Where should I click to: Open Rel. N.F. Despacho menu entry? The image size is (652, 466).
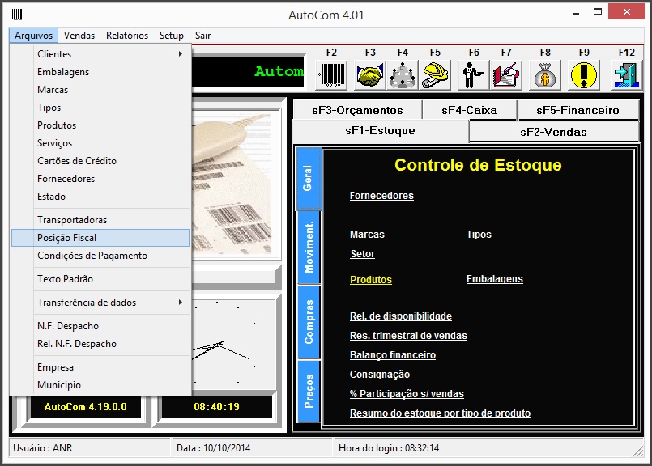pos(100,344)
